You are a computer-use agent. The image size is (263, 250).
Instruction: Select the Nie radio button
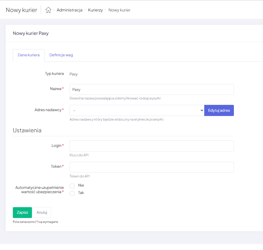72,186
